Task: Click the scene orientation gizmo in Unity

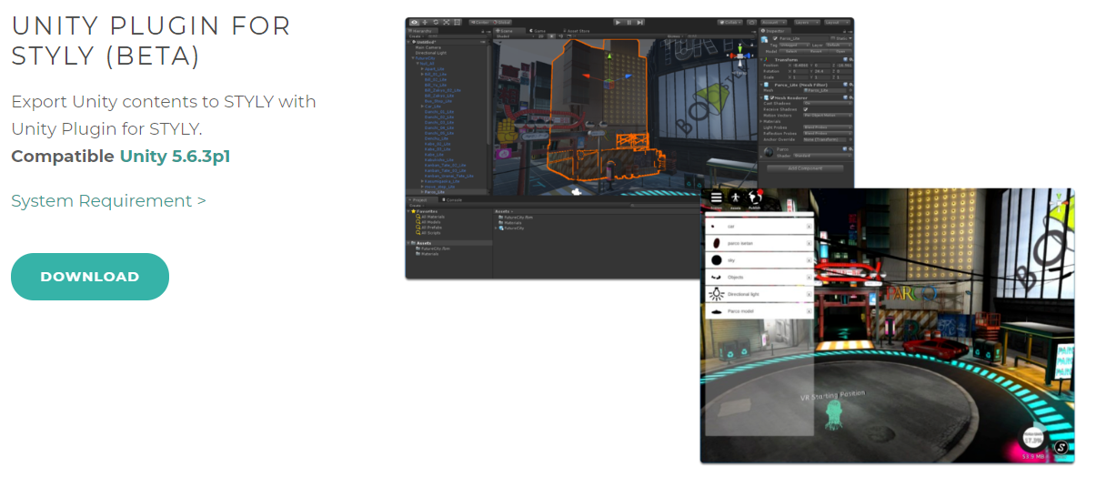Action: tap(740, 57)
